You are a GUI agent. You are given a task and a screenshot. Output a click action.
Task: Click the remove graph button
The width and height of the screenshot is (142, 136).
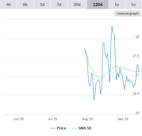(128, 13)
